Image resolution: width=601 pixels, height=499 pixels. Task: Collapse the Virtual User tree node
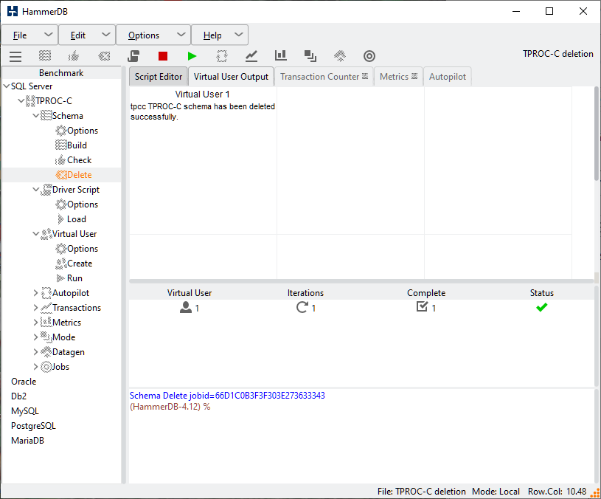[36, 233]
